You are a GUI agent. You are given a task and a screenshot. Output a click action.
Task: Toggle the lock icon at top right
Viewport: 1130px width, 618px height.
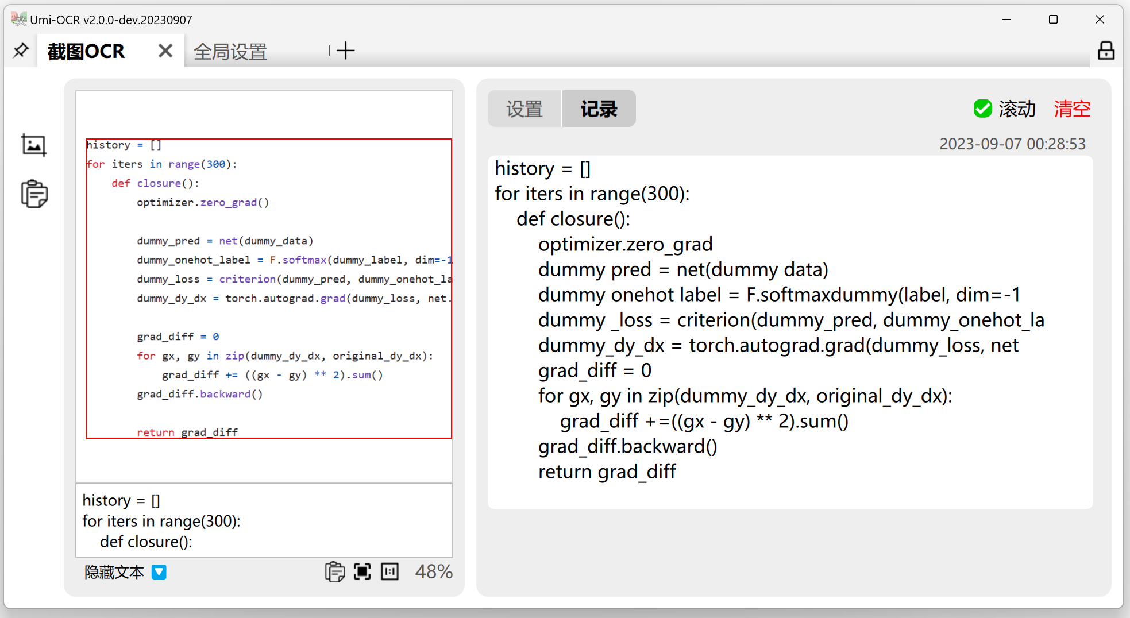(1106, 51)
